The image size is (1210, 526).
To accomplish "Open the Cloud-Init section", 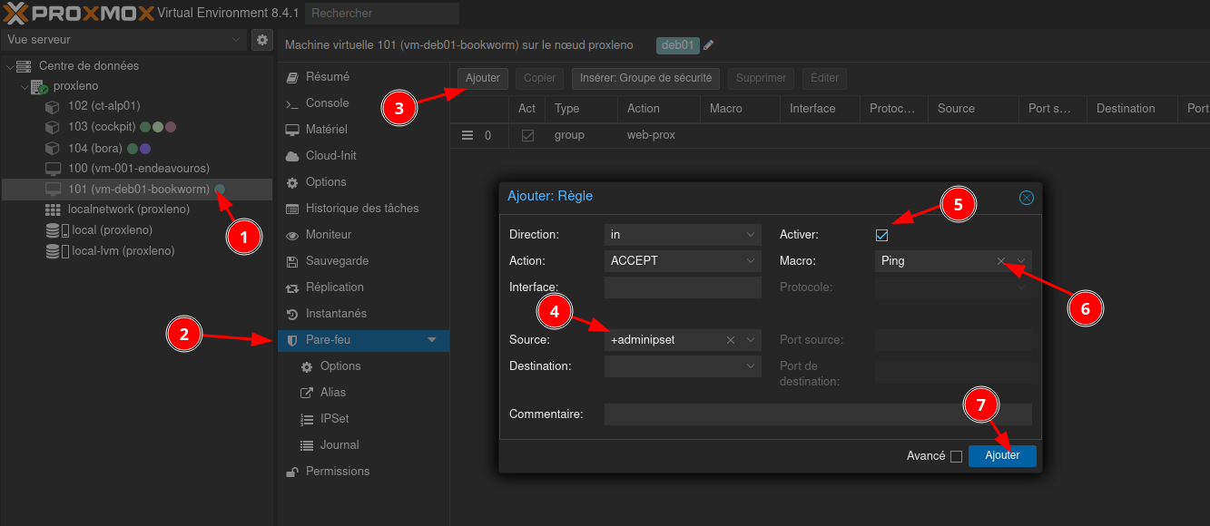I will [330, 156].
